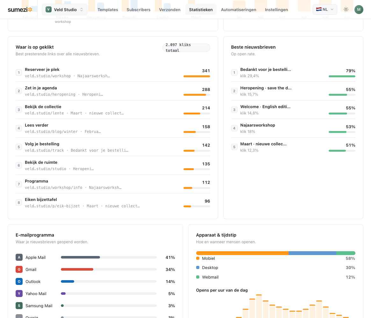Viewport: 371px width, 318px height.
Task: Click the Apple Mail 41% progress bar
Action: click(x=109, y=257)
